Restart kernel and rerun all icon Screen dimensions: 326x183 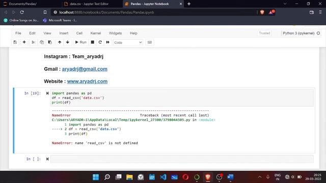[x=107, y=42]
